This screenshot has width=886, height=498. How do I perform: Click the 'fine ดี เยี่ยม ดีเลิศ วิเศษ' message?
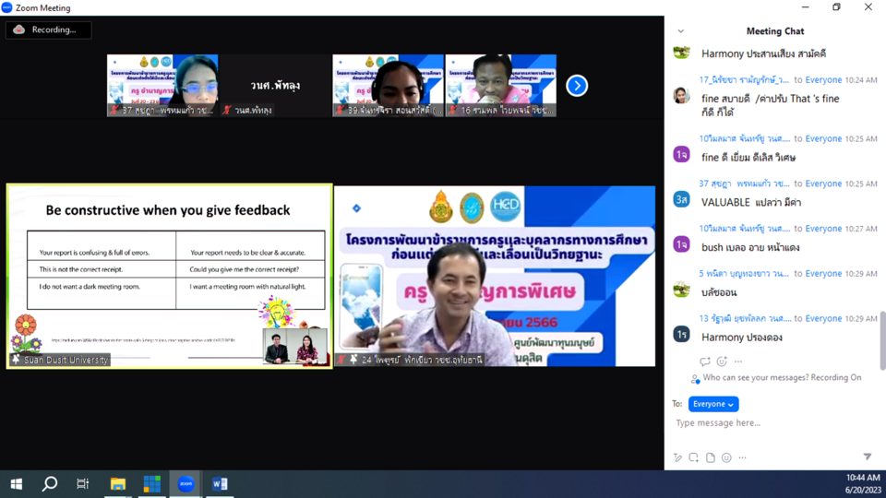coord(748,158)
